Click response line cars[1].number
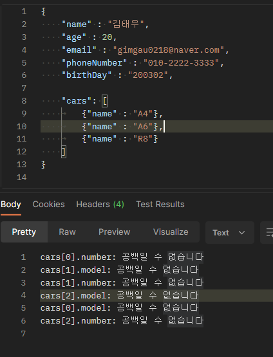Screen dimensions: 273x357 point(122,282)
